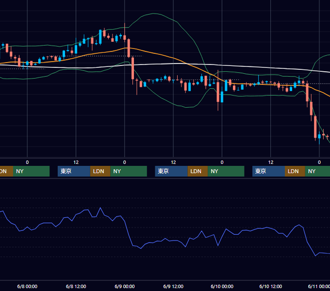Image resolution: width=330 pixels, height=291 pixels.
Task: Select the LDN session block on 6/8
Action: point(100,171)
